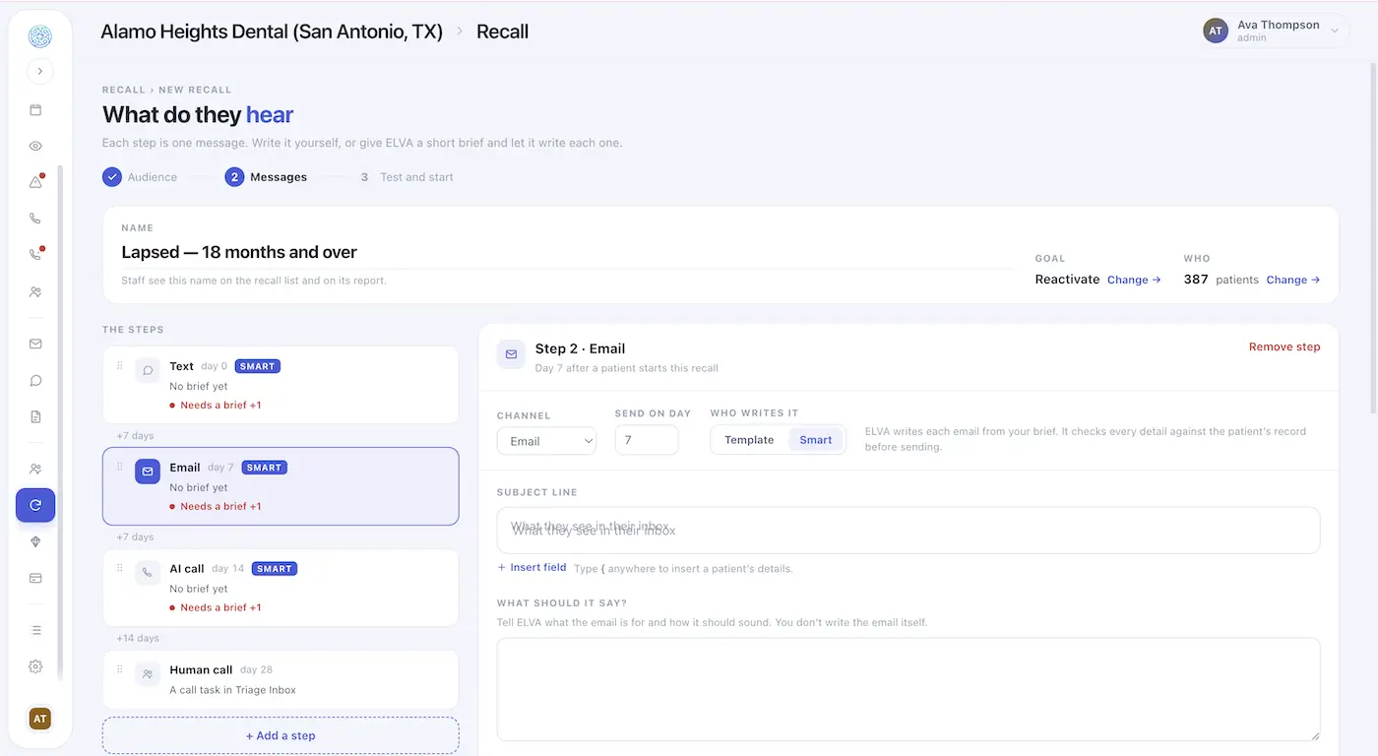
Task: Open the calendar icon in sidebar
Action: pyautogui.click(x=35, y=110)
